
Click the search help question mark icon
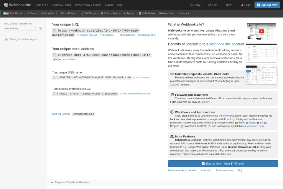pos(41,28)
